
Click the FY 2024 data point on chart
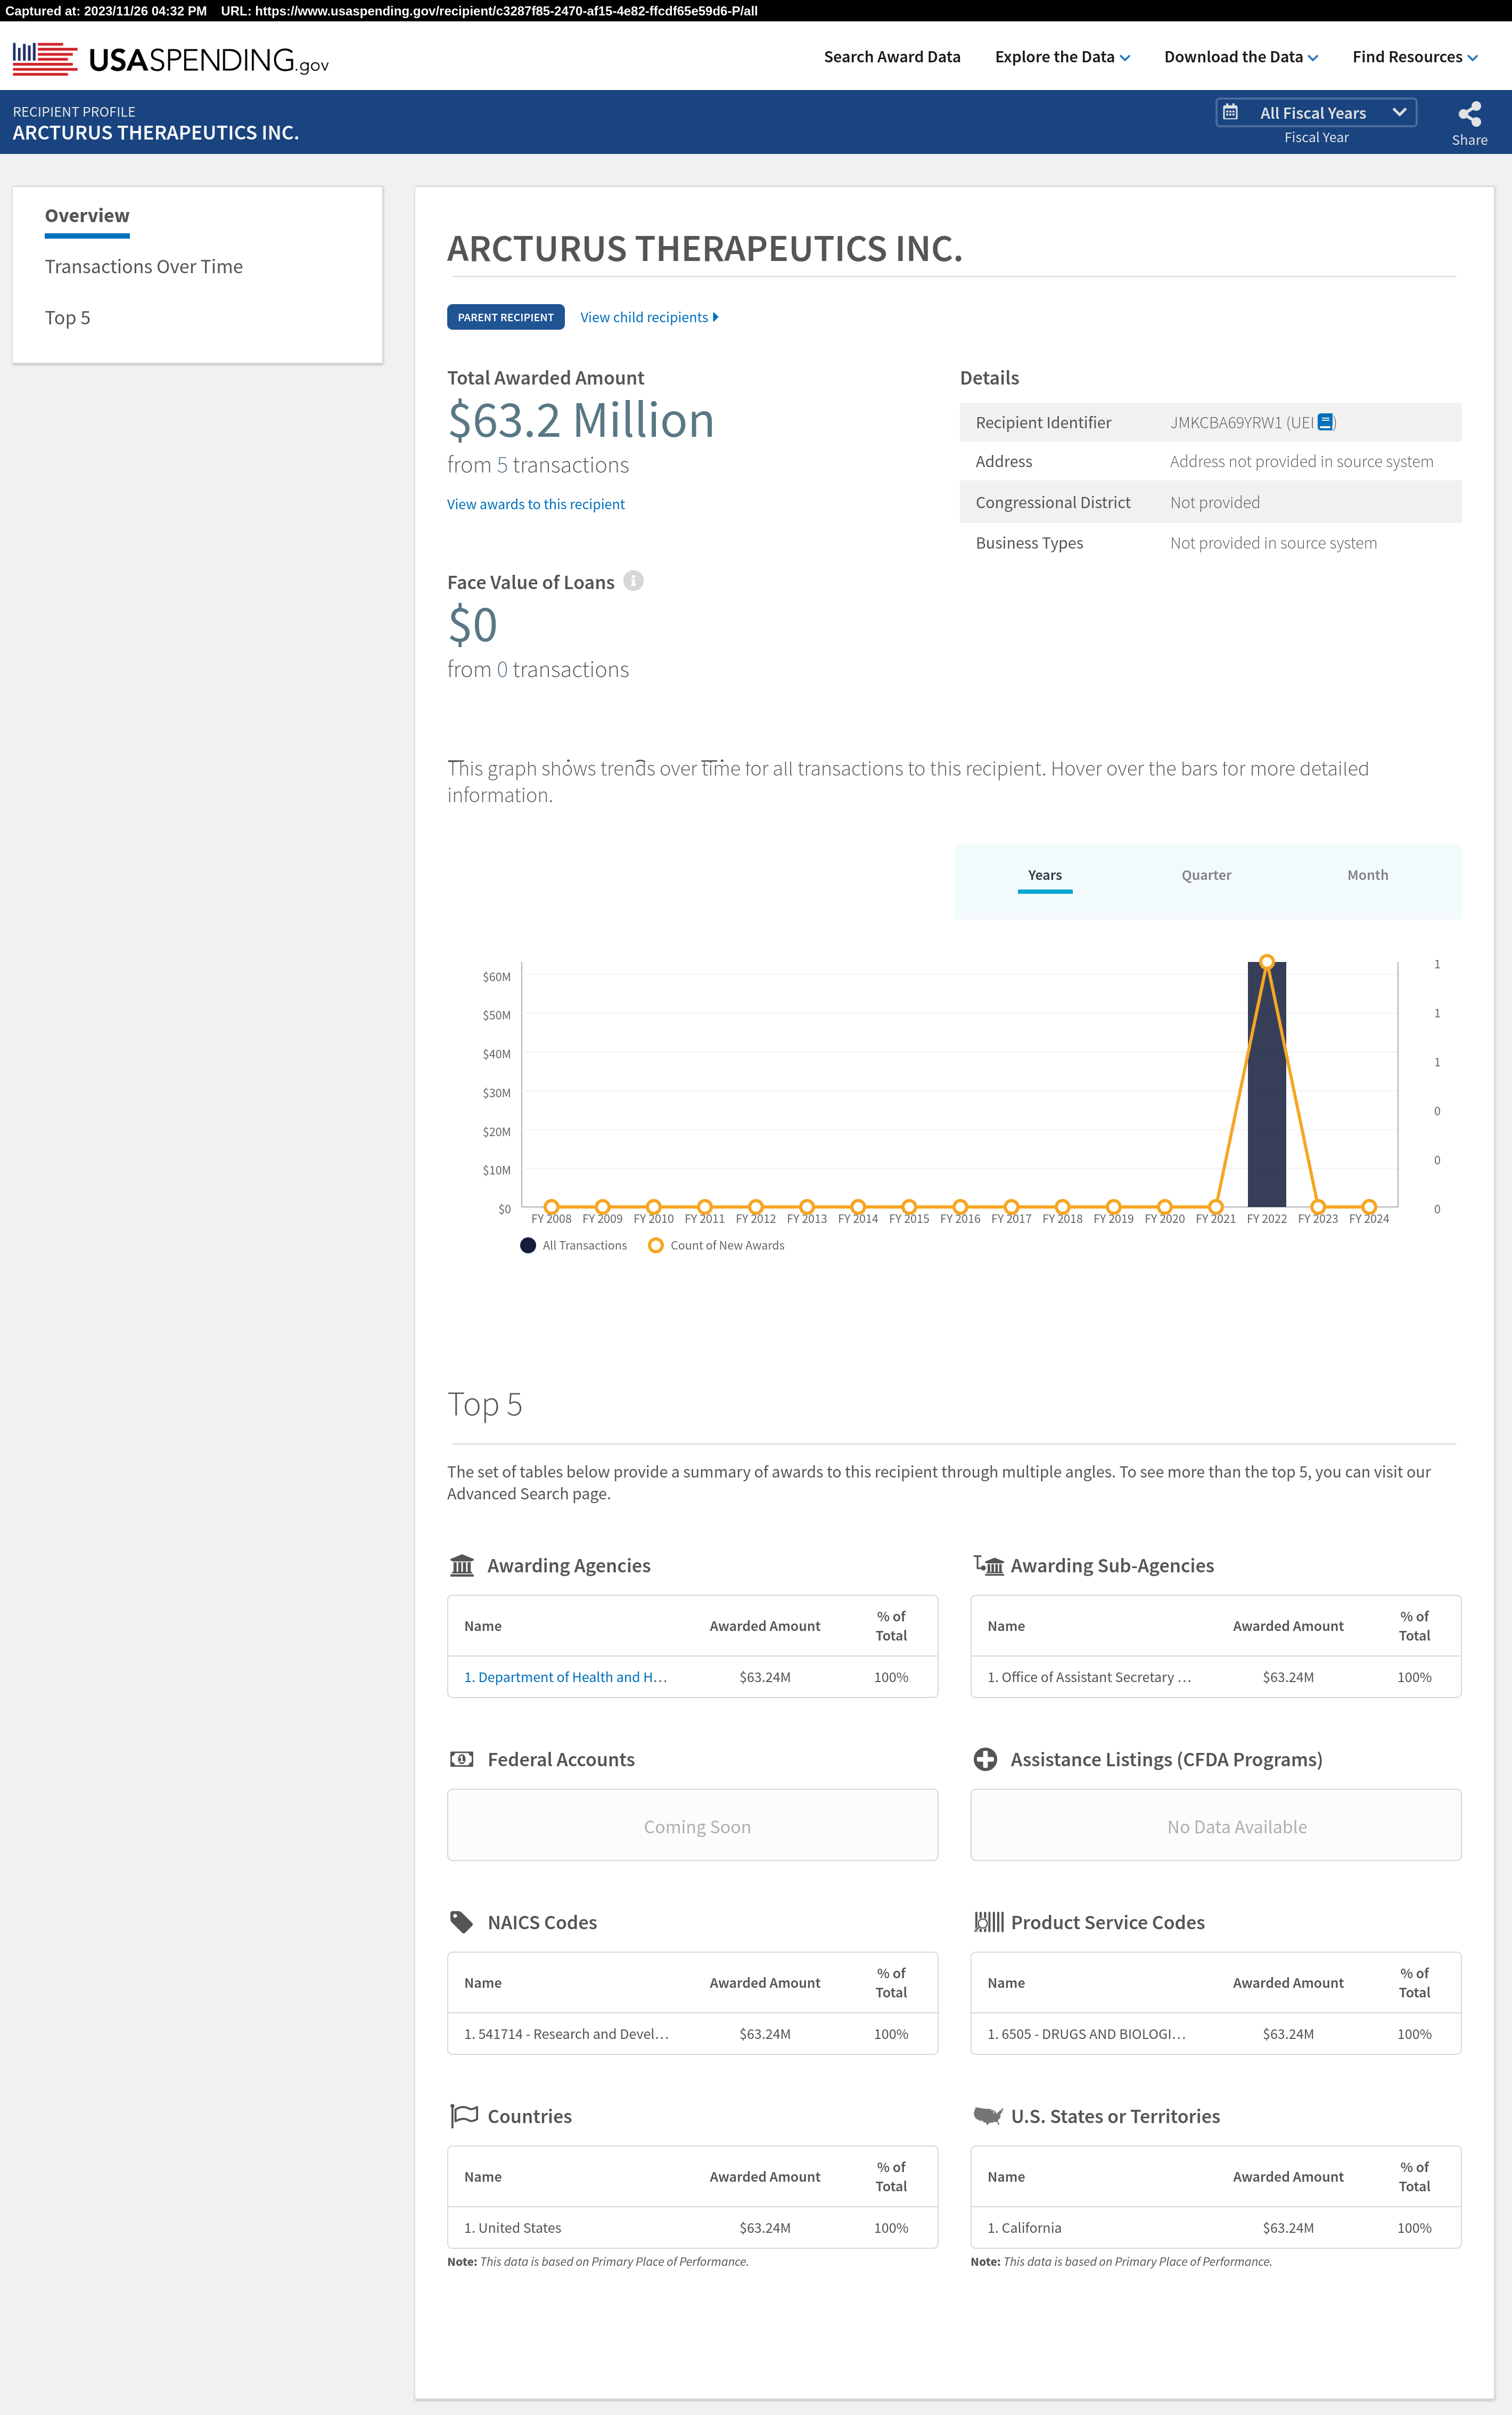coord(1369,1206)
